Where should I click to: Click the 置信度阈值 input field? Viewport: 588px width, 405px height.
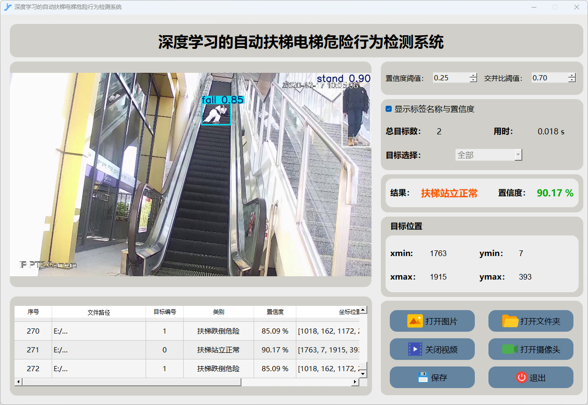[x=450, y=78]
